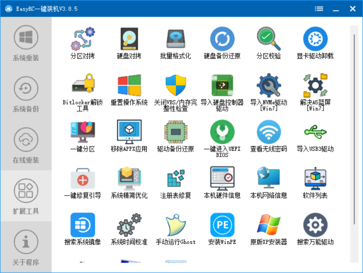This screenshot has width=363, height=273.
Task: Switch to 系统重装 sidebar tab
Action: point(26,43)
